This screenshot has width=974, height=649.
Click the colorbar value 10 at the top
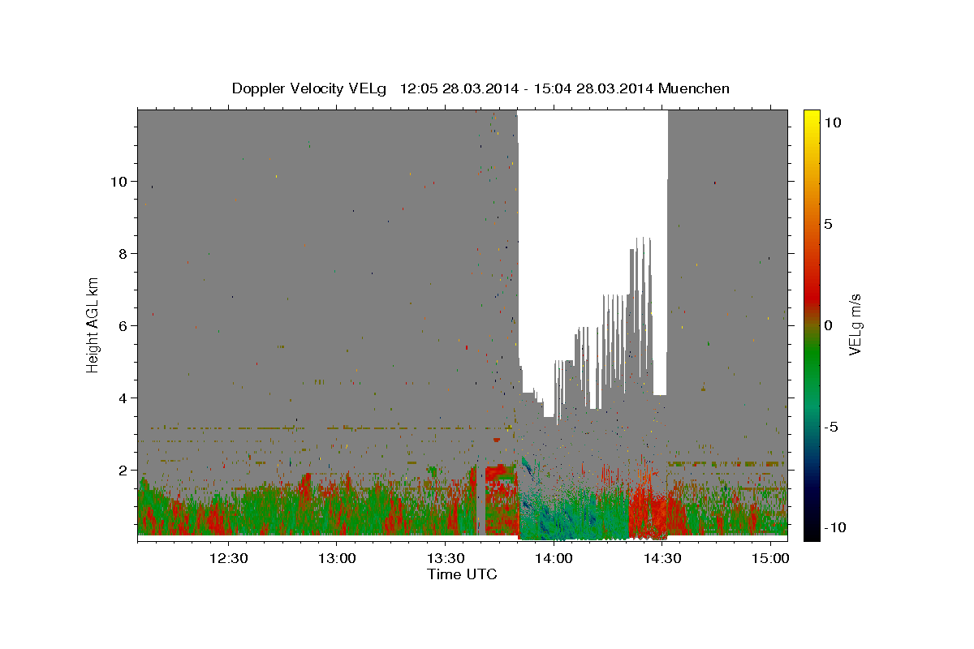pos(832,122)
